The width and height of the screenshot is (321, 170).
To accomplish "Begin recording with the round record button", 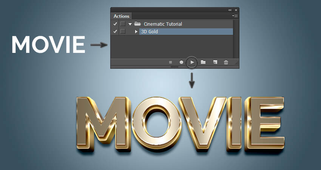I will point(181,62).
